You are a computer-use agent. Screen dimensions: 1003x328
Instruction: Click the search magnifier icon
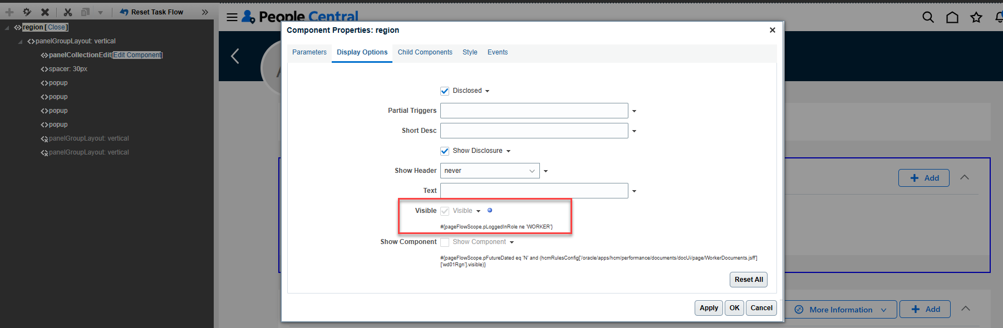point(928,17)
